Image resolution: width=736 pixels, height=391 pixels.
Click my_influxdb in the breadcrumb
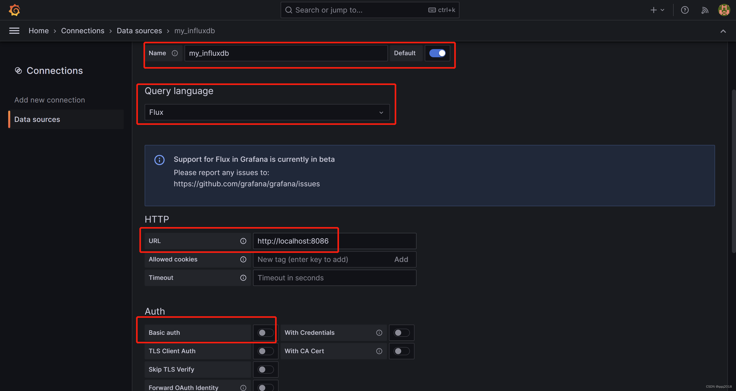coord(194,31)
